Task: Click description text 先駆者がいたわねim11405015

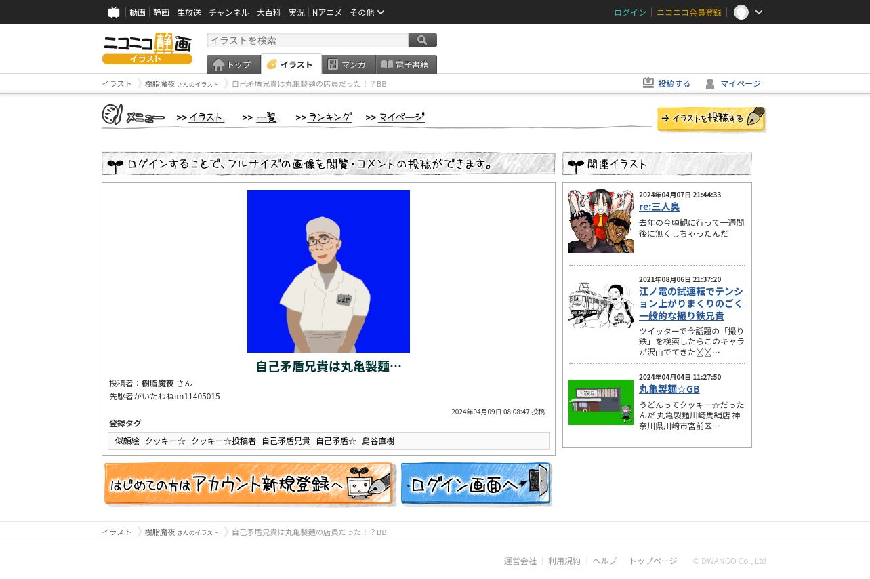Action: (x=165, y=396)
